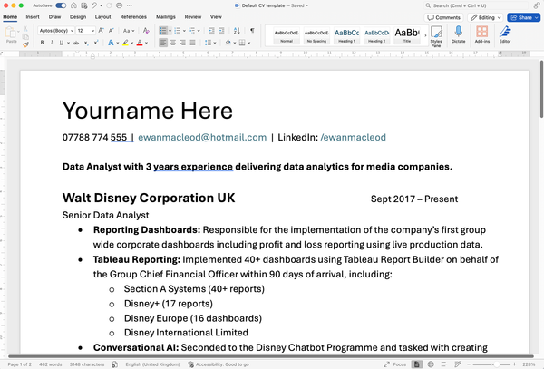Open the /ewanmacleod LinkedIn link
The width and height of the screenshot is (544, 369).
point(354,137)
